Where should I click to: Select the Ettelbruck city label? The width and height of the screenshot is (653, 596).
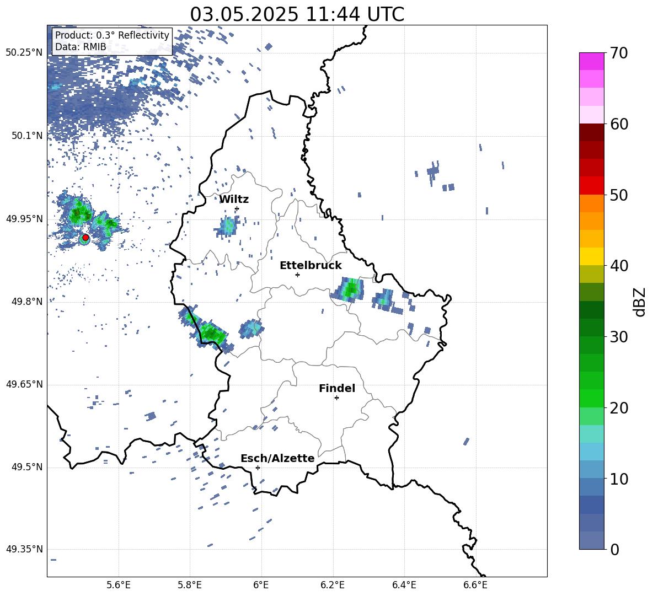[311, 266]
